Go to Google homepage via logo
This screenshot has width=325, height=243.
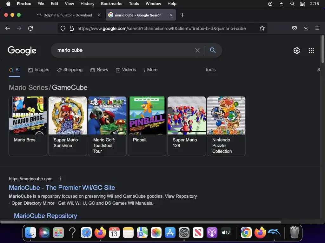tap(22, 51)
